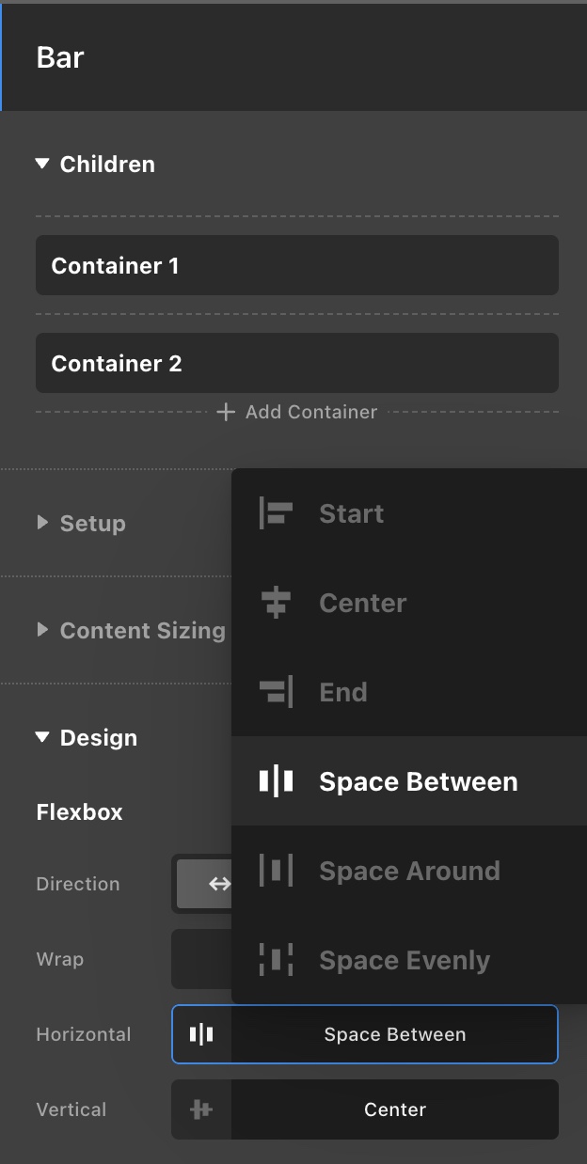587x1164 pixels.
Task: Open Container 1 child item
Action: click(296, 265)
